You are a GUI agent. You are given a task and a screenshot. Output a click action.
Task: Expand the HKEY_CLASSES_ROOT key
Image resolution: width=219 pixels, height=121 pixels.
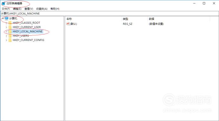(x=6, y=23)
